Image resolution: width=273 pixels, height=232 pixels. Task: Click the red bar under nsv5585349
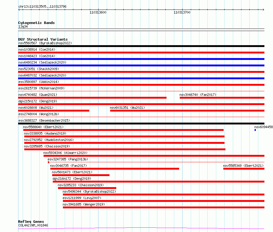[x=244, y=169]
